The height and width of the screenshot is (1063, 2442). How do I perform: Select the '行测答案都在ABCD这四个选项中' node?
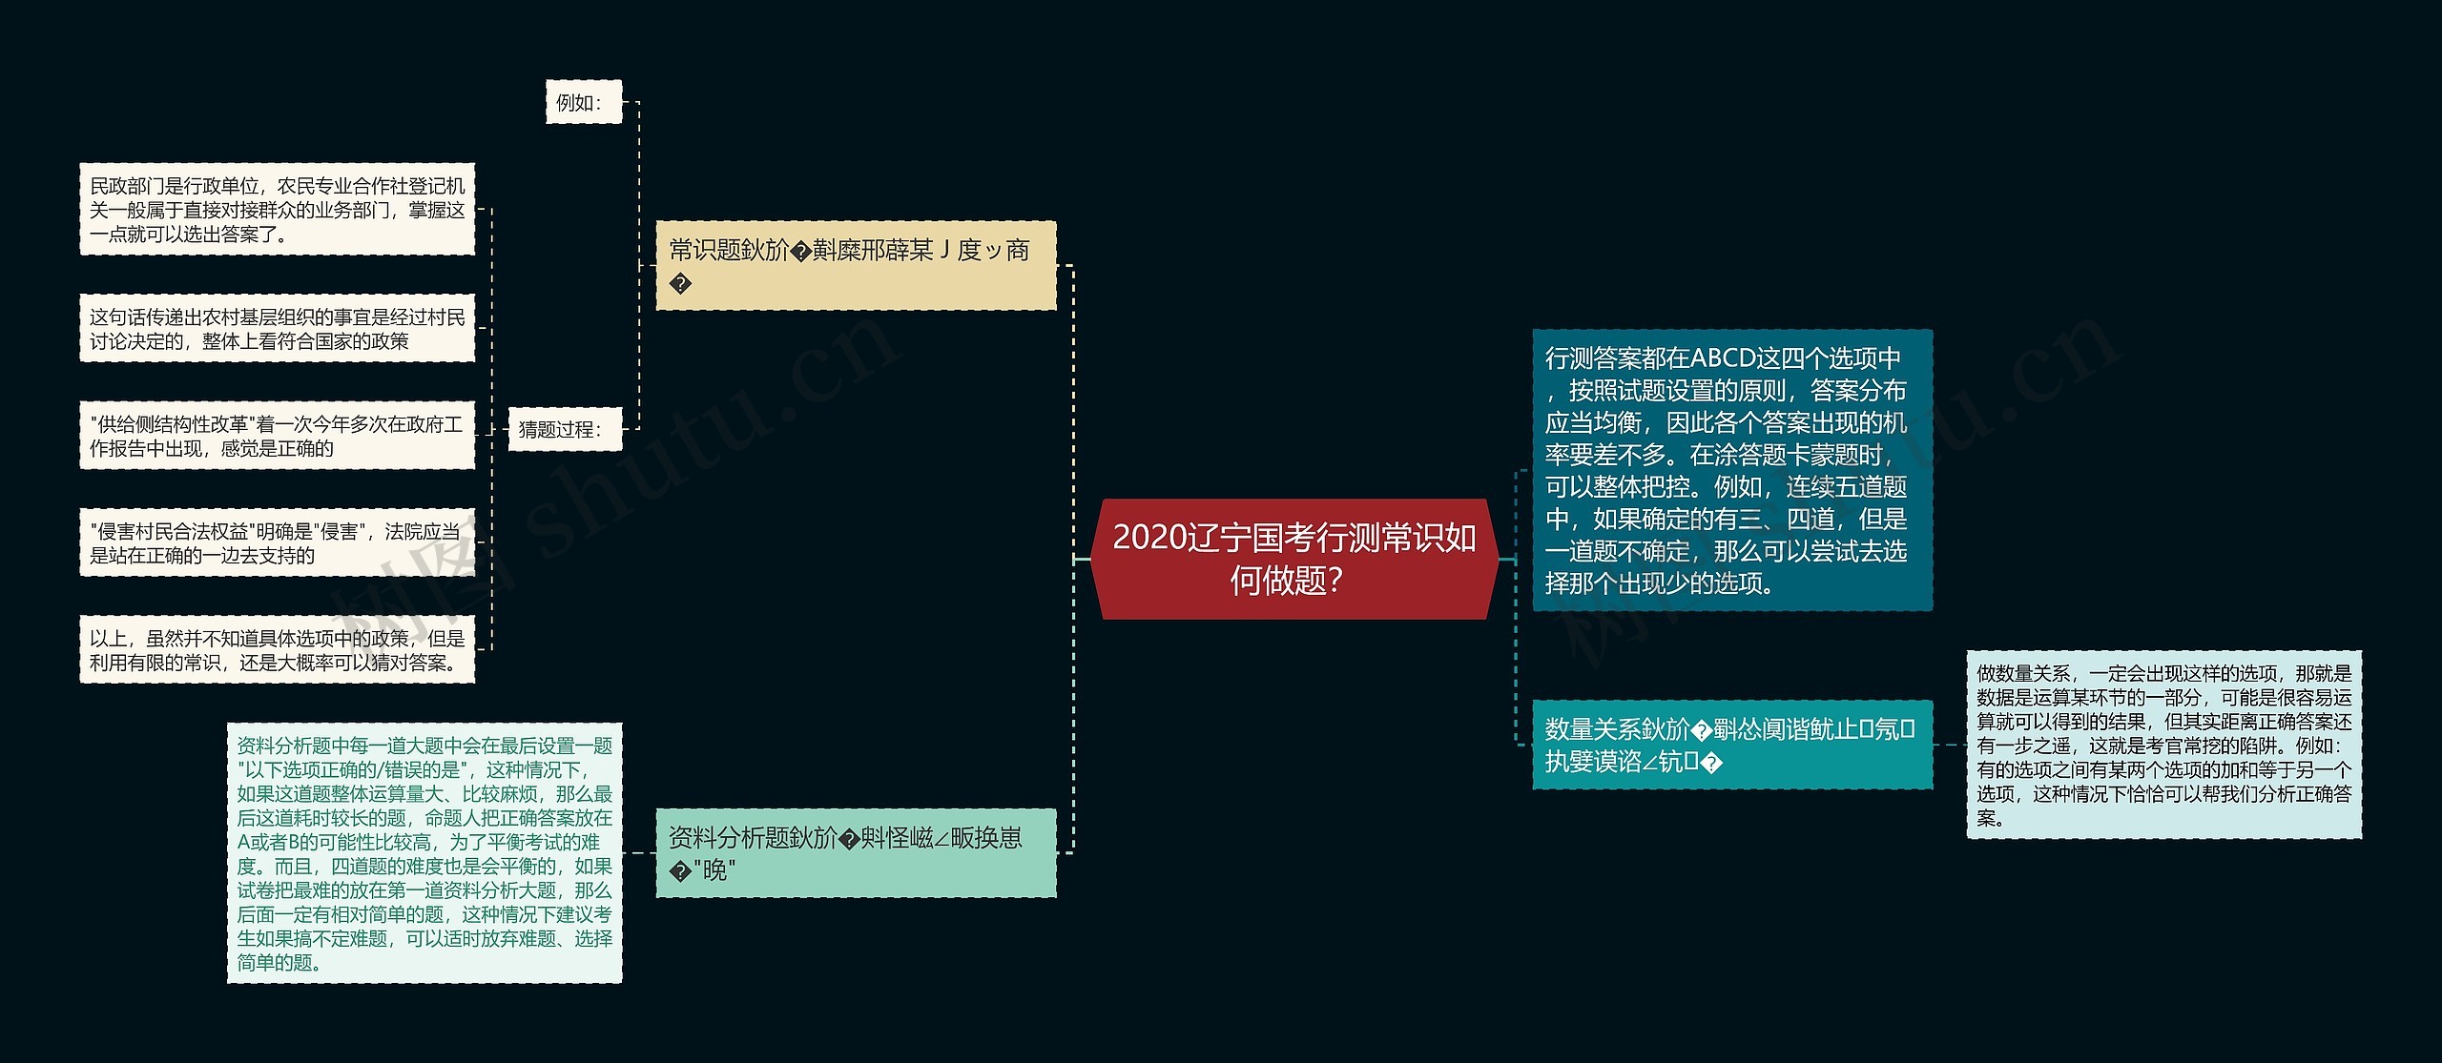click(x=1732, y=470)
